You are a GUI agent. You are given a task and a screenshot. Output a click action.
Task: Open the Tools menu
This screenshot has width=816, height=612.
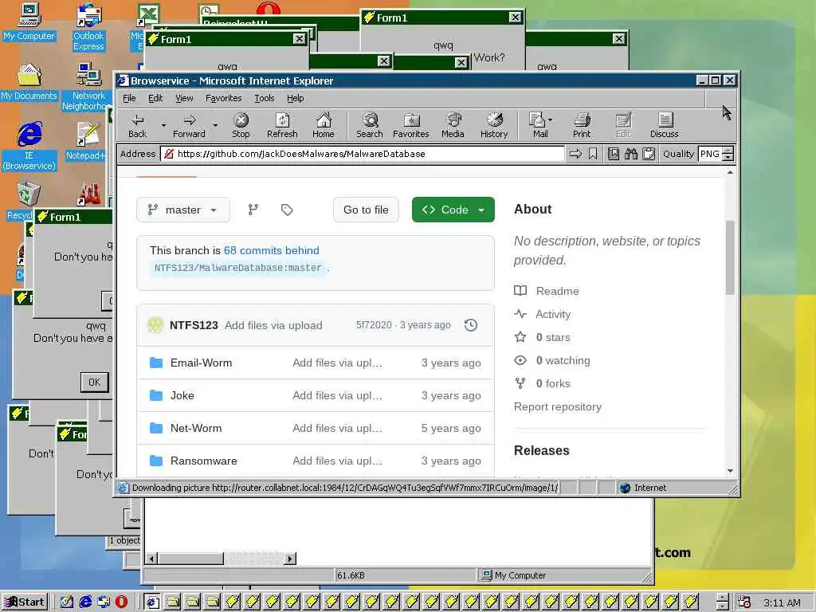point(264,98)
